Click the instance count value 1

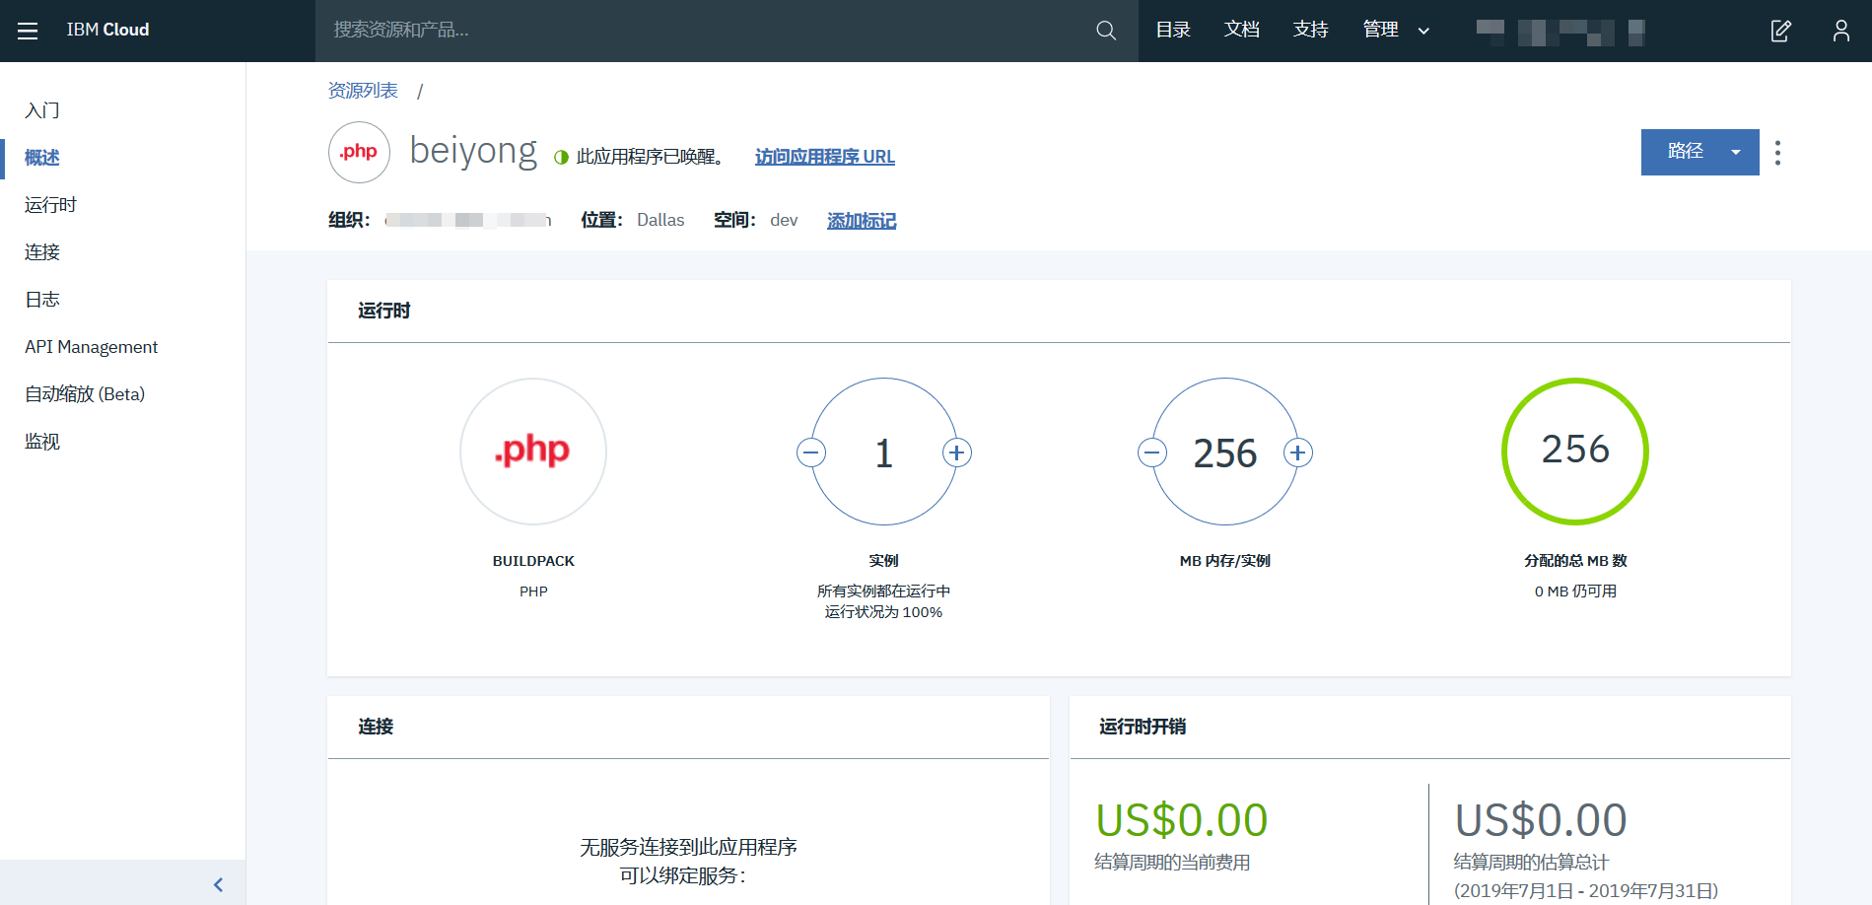pos(884,453)
